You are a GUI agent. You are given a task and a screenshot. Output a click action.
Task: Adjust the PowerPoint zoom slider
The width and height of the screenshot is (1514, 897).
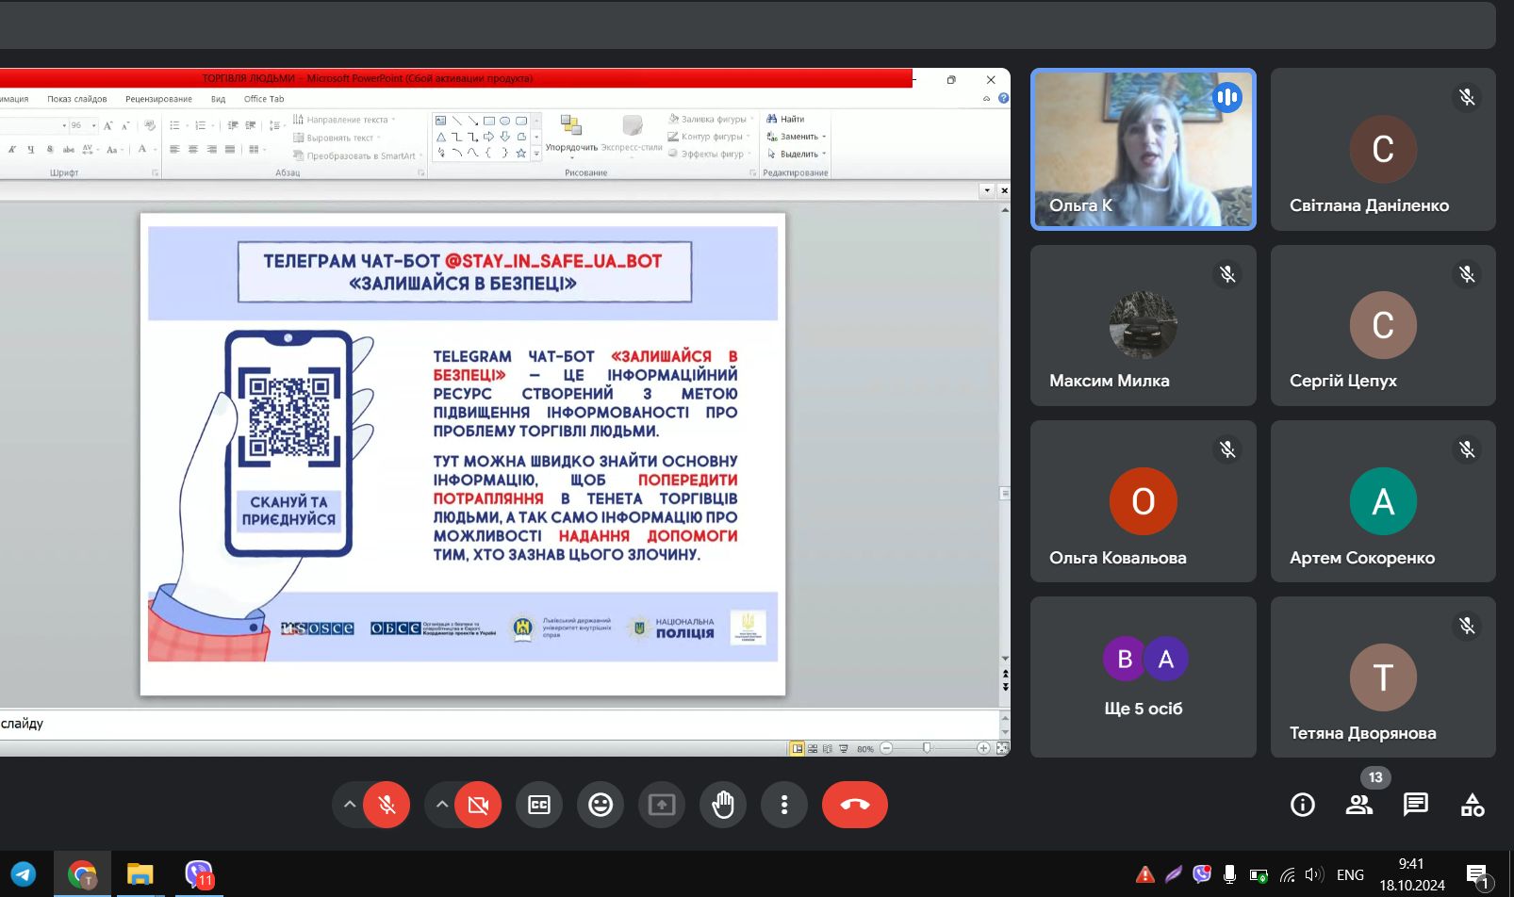927,748
